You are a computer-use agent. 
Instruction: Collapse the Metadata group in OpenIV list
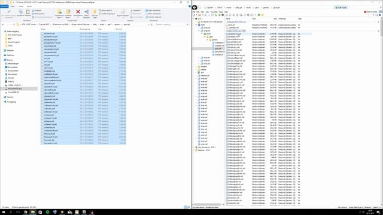click(379, 22)
